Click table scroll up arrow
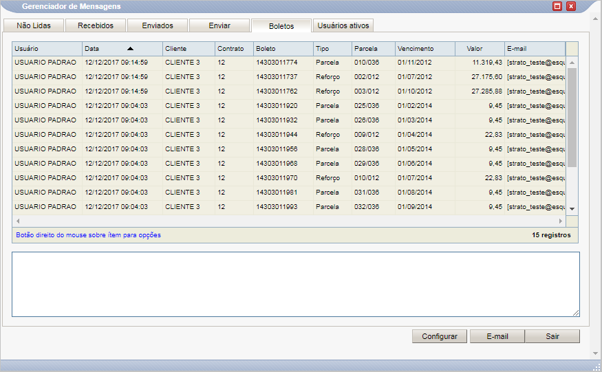 [x=572, y=63]
